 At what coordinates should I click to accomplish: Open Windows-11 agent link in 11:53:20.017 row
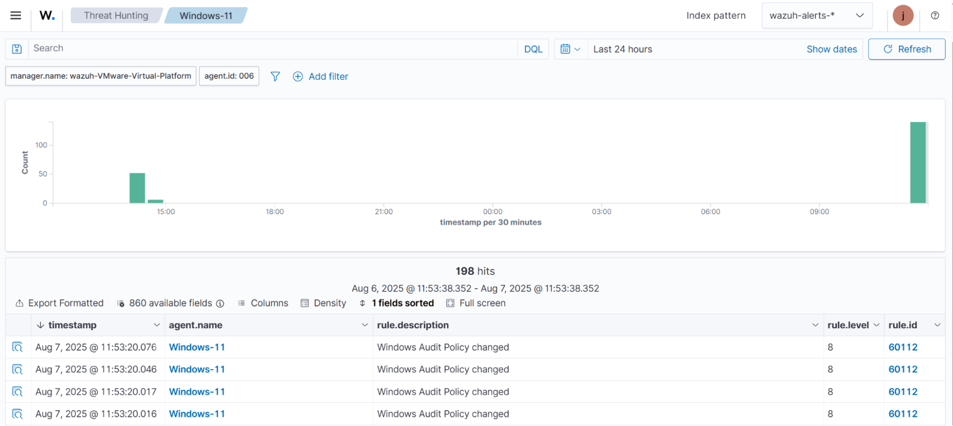tap(197, 392)
